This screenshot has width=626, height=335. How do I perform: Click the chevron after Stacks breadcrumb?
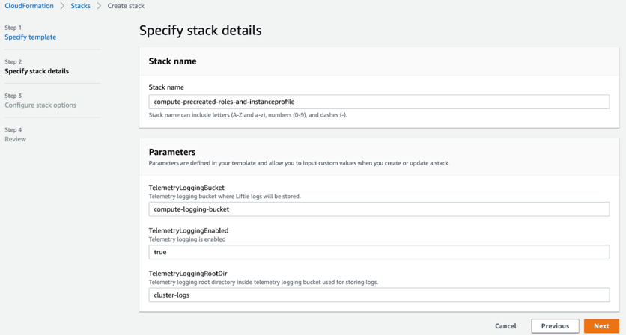pos(99,6)
